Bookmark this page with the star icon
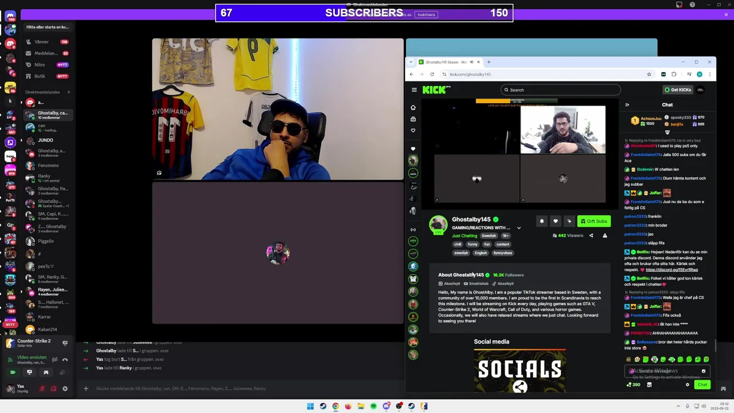This screenshot has width=734, height=413. [649, 74]
